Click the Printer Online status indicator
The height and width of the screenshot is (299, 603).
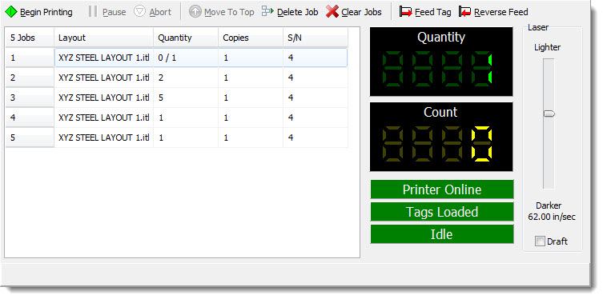[x=442, y=189]
